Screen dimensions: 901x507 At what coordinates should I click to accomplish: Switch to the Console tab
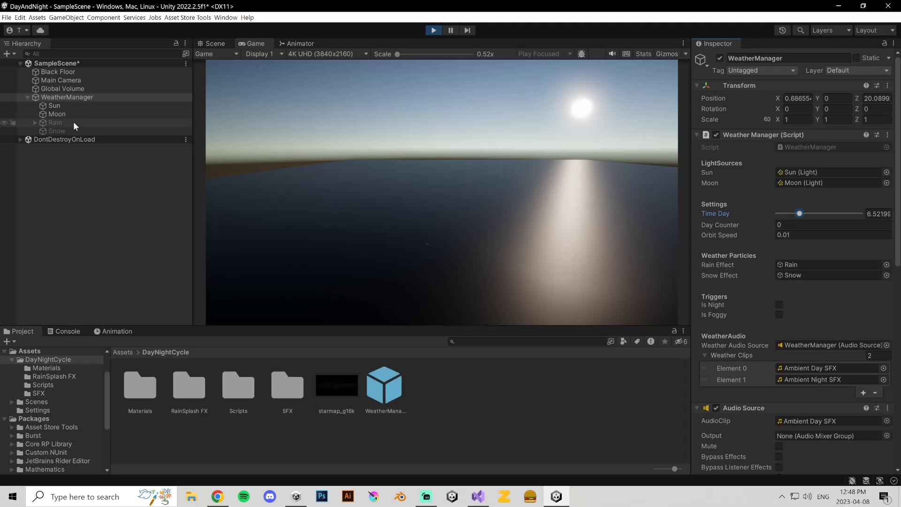tap(64, 331)
